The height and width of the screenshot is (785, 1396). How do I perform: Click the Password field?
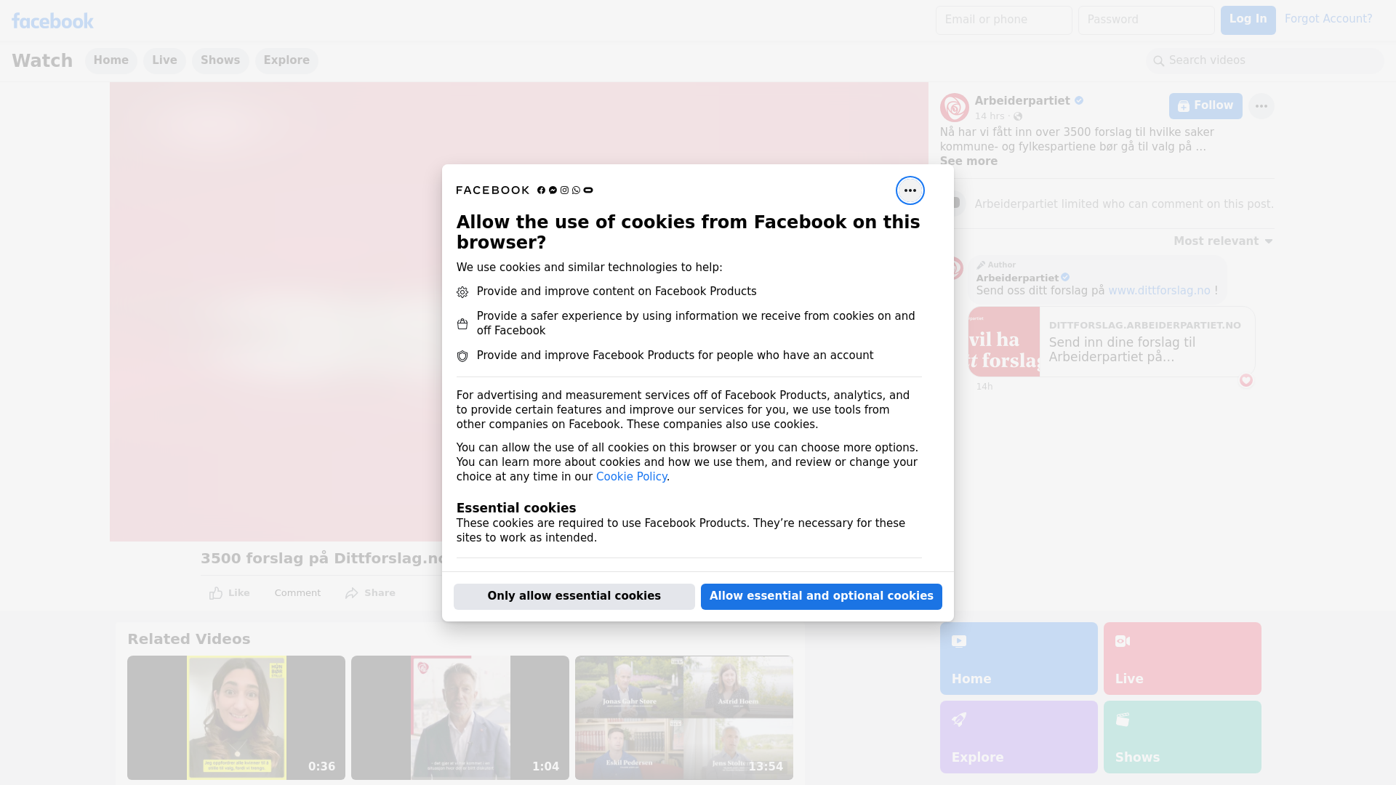[x=1146, y=20]
